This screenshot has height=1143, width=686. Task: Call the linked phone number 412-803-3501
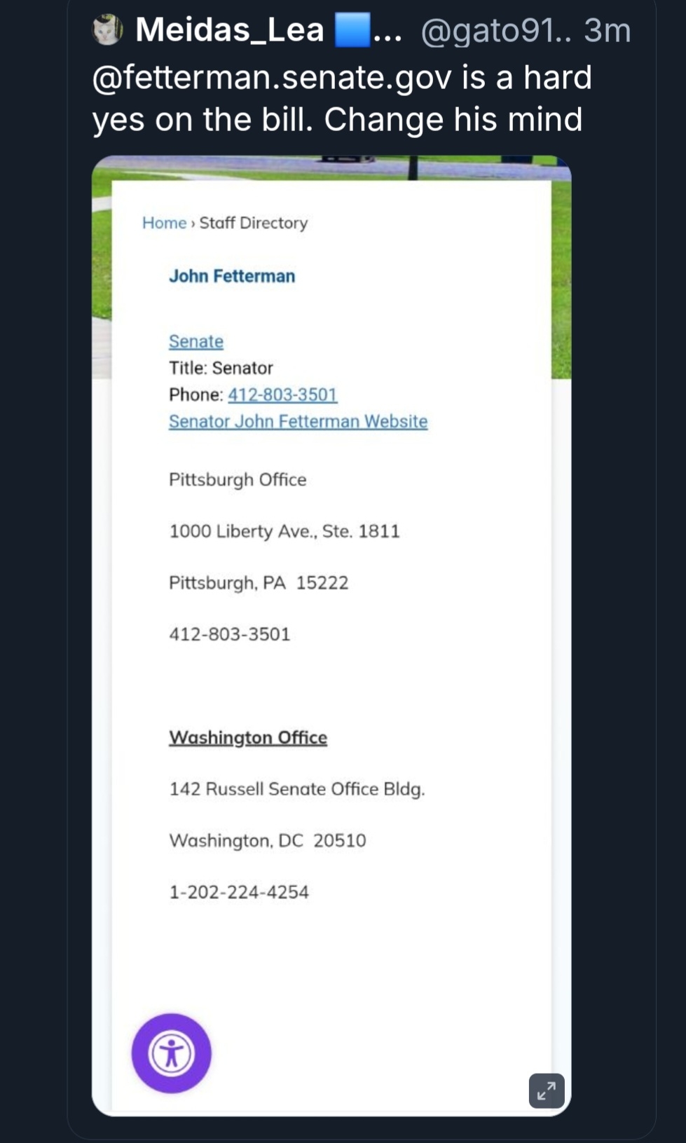282,395
